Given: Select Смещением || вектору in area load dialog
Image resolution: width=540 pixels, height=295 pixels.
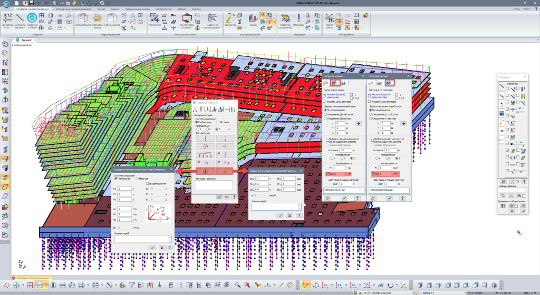Looking at the screenshot, I should click(371, 119).
